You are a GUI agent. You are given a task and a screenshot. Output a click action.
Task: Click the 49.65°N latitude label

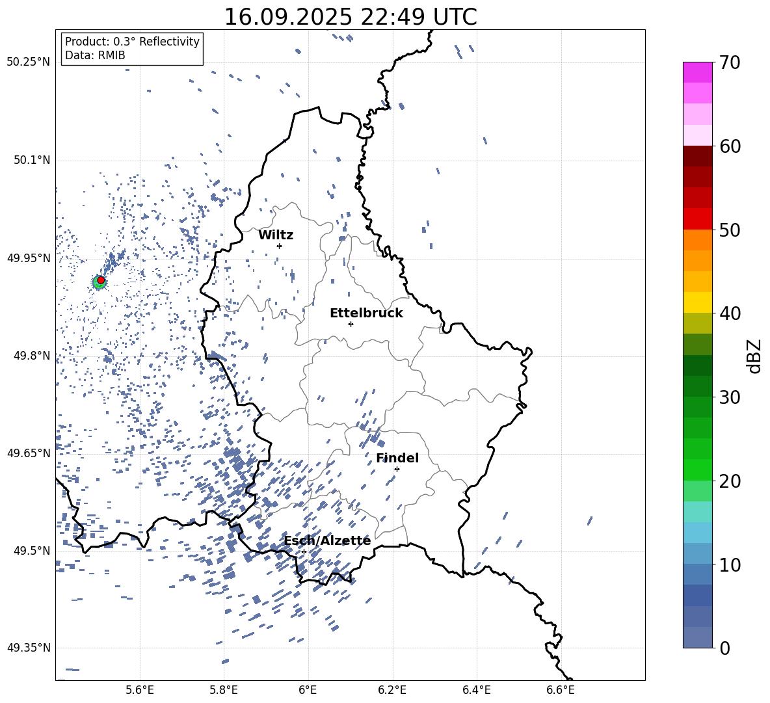click(29, 453)
